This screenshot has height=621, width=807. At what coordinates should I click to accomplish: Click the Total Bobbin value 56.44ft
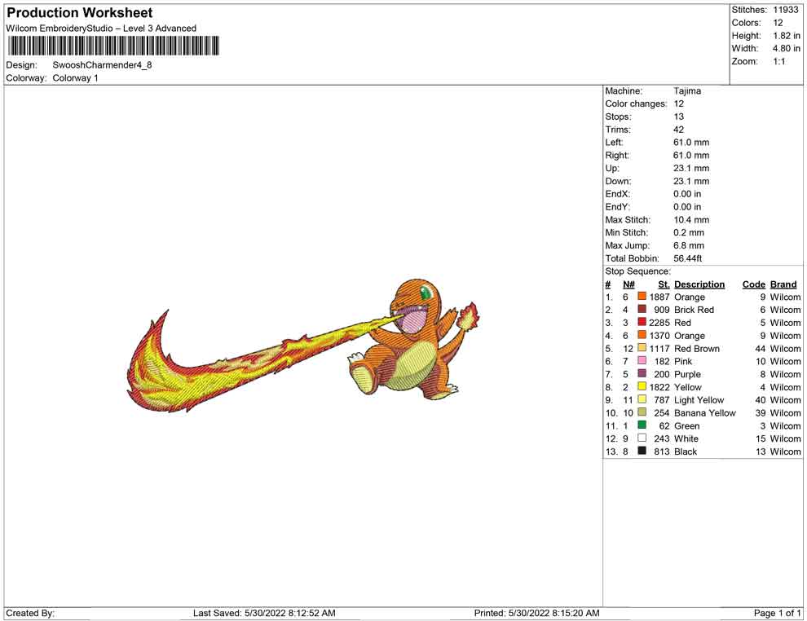point(688,258)
